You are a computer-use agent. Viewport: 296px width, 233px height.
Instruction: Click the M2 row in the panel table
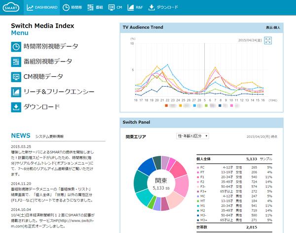[234, 210]
